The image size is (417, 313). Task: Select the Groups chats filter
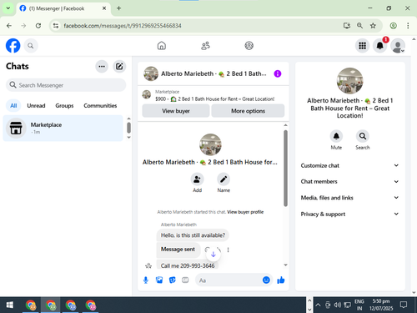pos(64,106)
